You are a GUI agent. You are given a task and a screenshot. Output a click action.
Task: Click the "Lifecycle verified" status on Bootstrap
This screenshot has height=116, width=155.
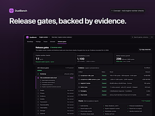click(x=69, y=74)
